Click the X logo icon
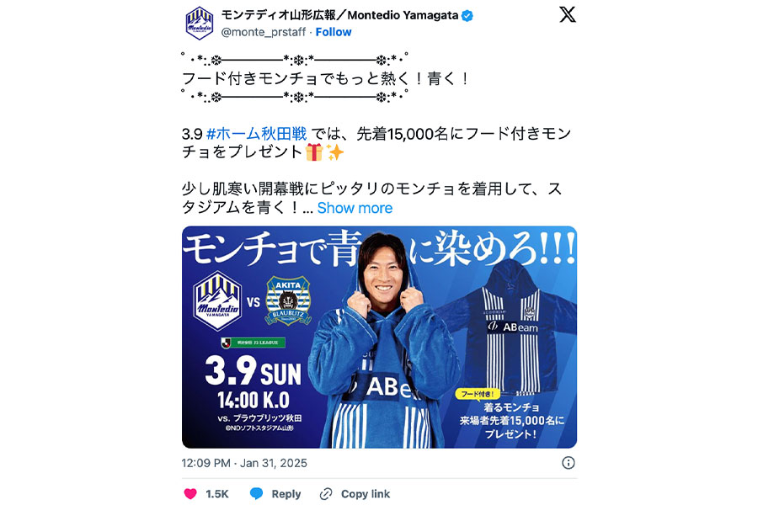Screen dimensions: 758x505 point(568,14)
